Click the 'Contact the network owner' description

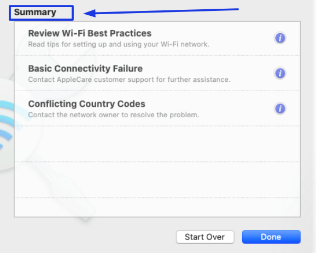(114, 115)
